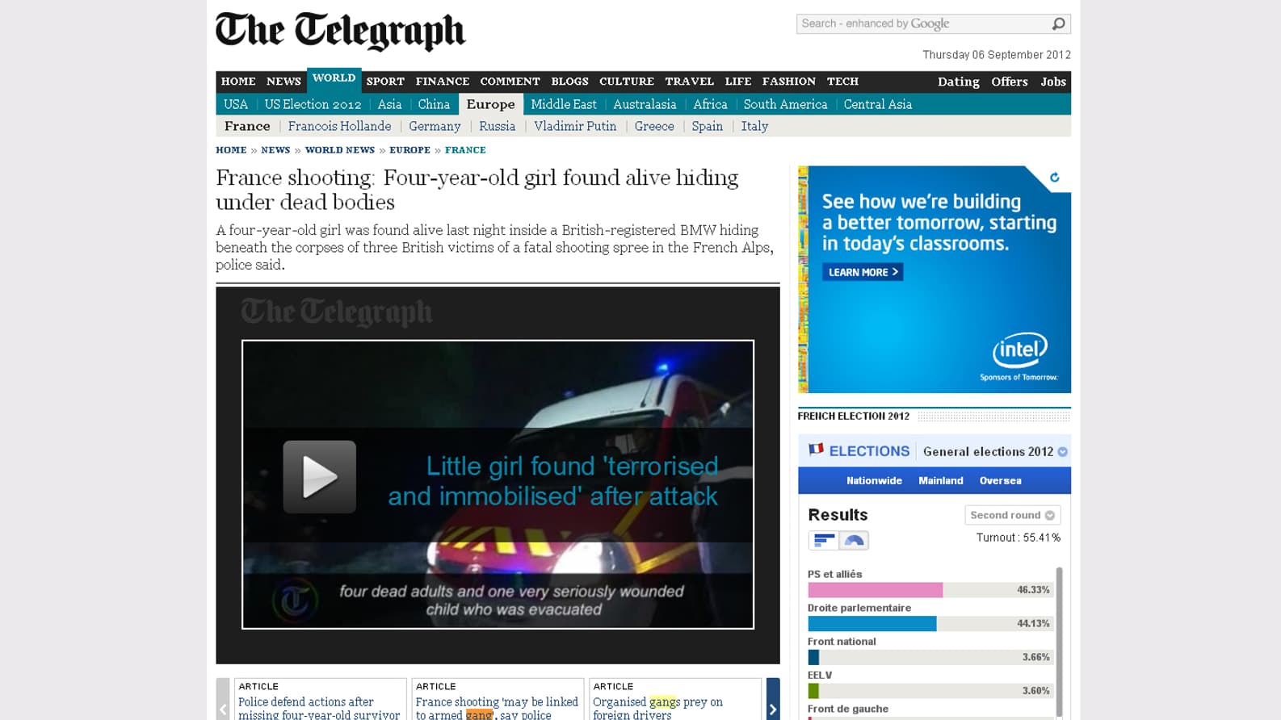Open the Sport menu item

pyautogui.click(x=385, y=82)
